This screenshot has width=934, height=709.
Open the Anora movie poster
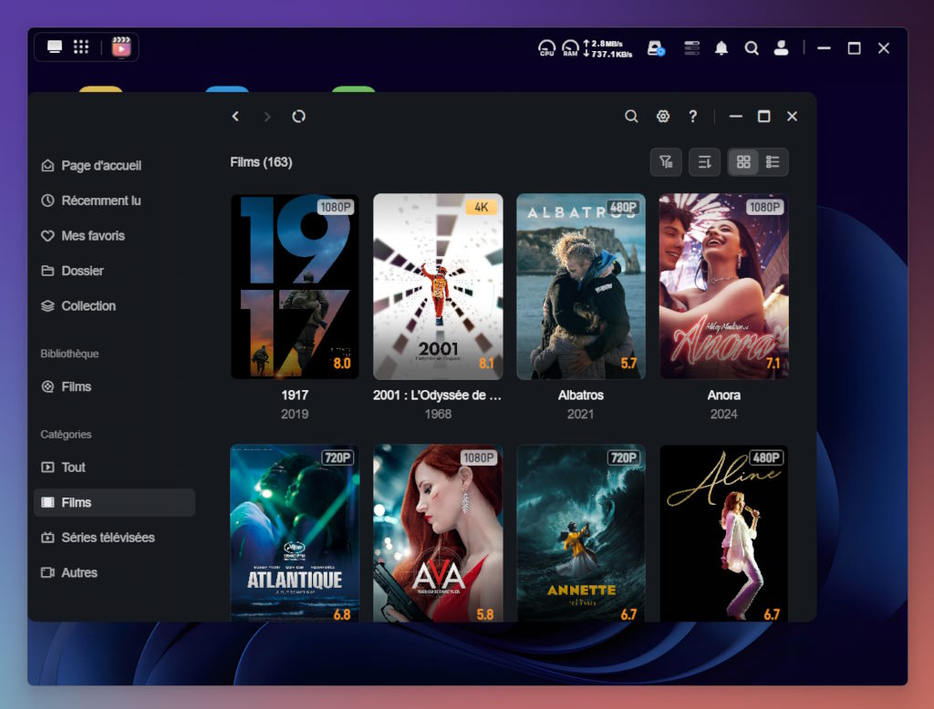[723, 286]
